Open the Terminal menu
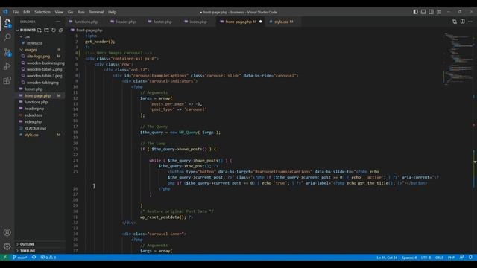Screen dimensions: 477x268 tap(96, 12)
